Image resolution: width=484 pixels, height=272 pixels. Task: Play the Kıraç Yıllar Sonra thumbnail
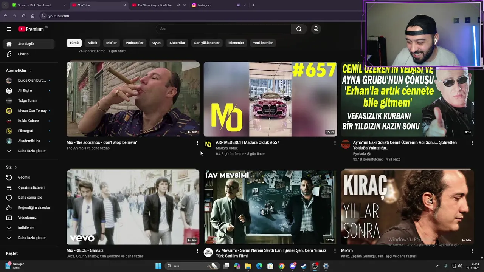(408, 207)
